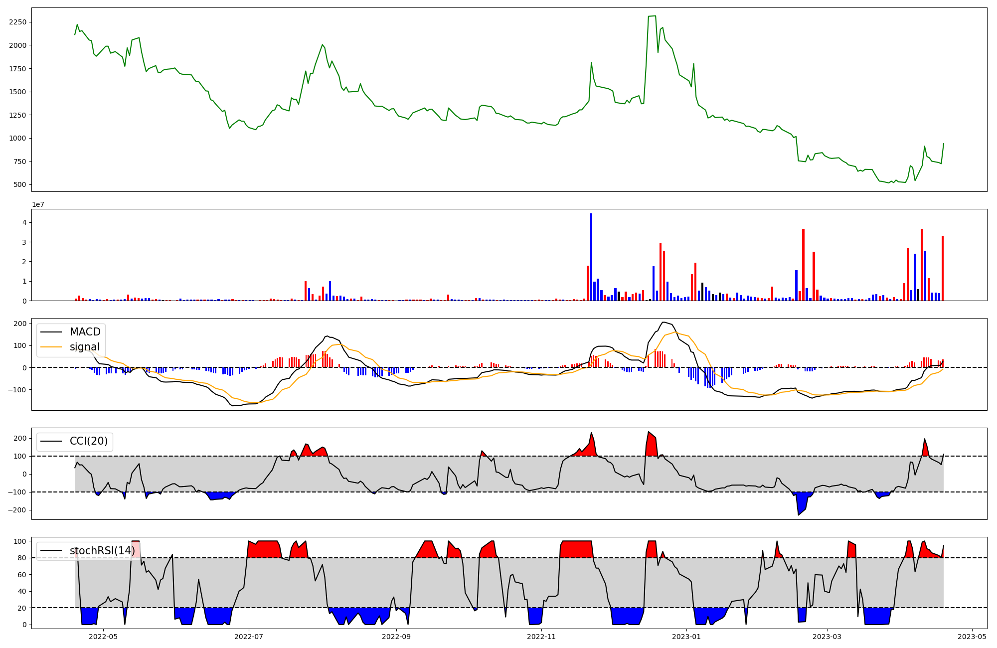Click the 2022-11 x-axis date label
The height and width of the screenshot is (648, 997).
coord(541,637)
